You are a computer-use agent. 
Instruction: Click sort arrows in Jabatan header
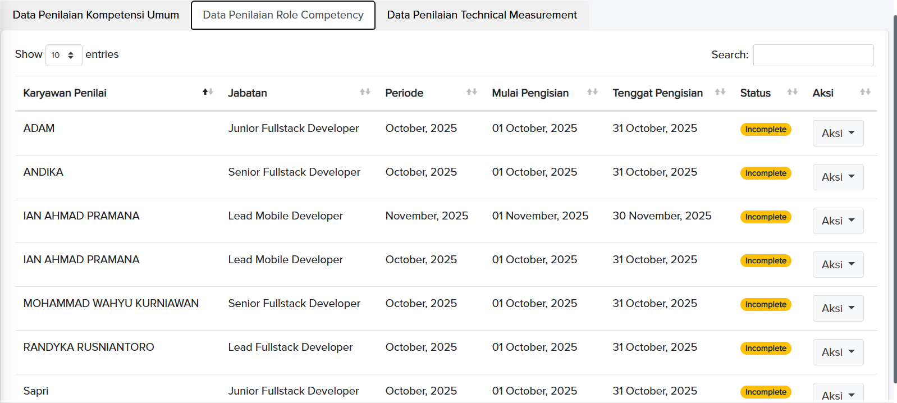[365, 92]
